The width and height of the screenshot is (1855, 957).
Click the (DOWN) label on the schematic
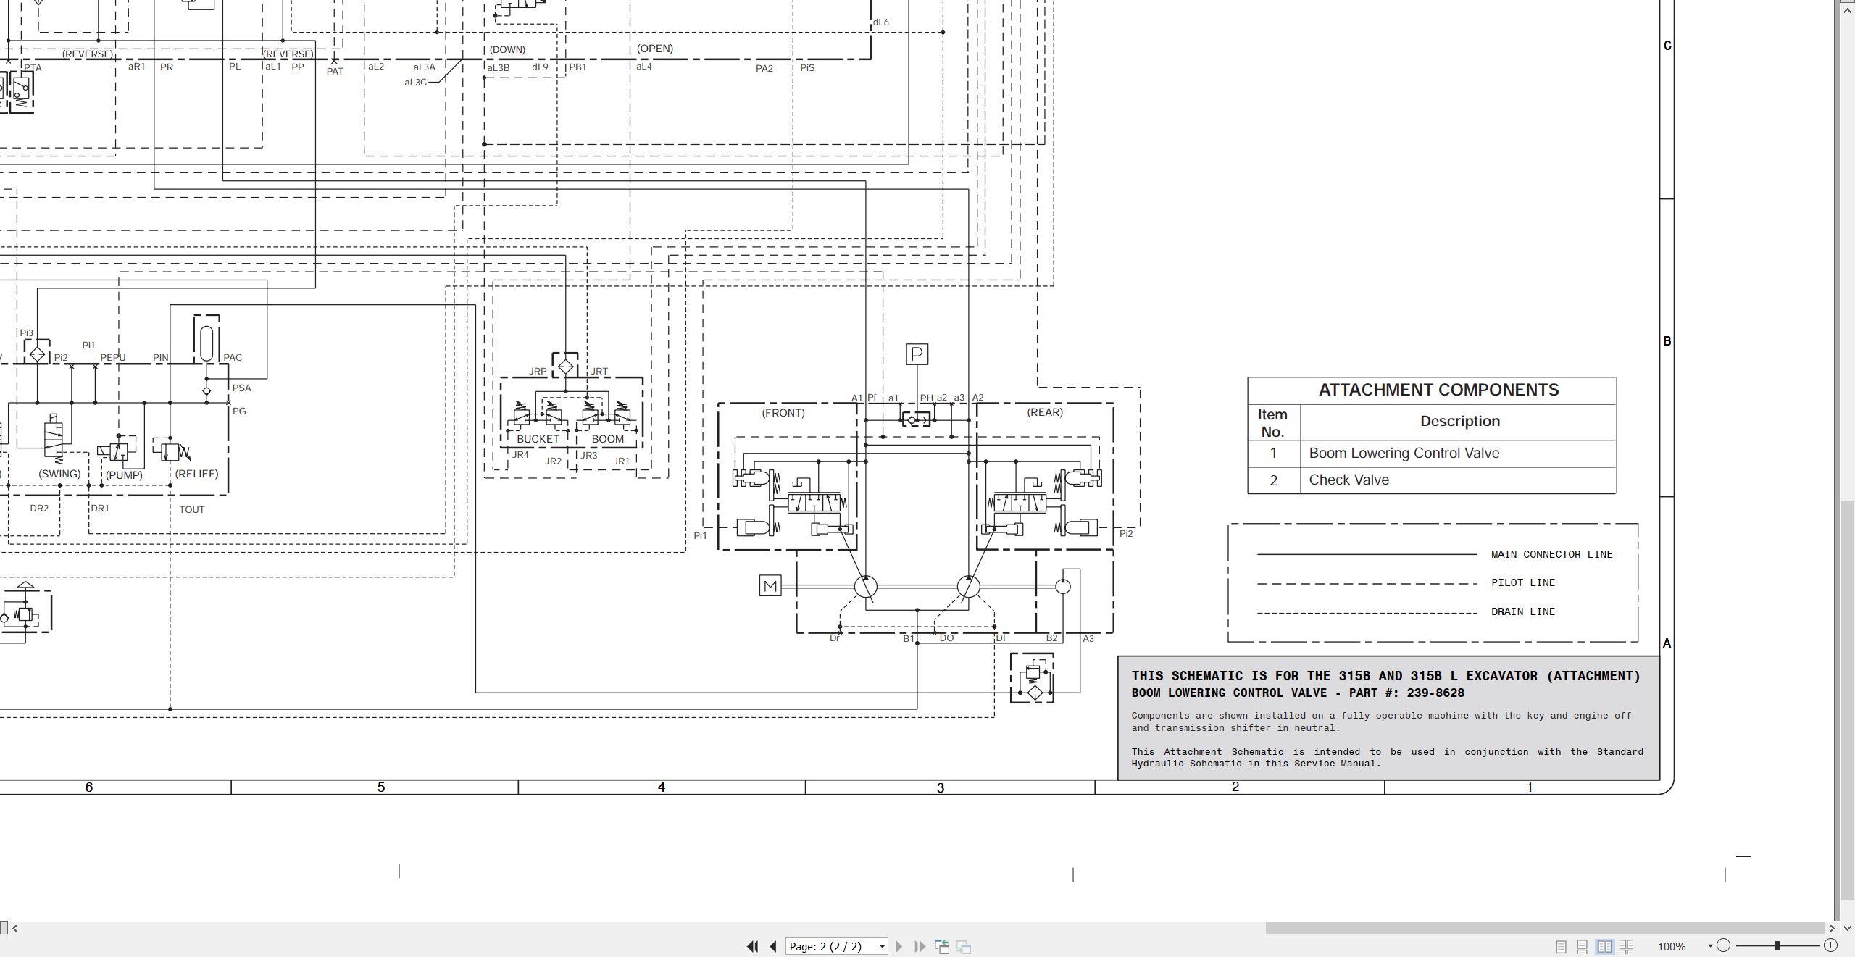point(507,50)
